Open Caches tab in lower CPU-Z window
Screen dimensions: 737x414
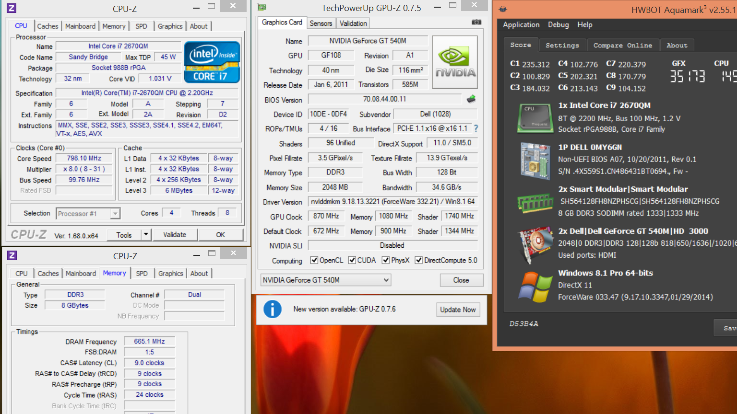pos(48,274)
